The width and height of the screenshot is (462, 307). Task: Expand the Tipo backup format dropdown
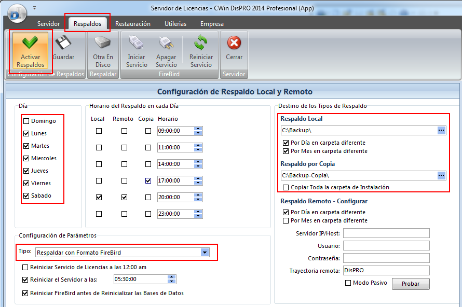205,253
